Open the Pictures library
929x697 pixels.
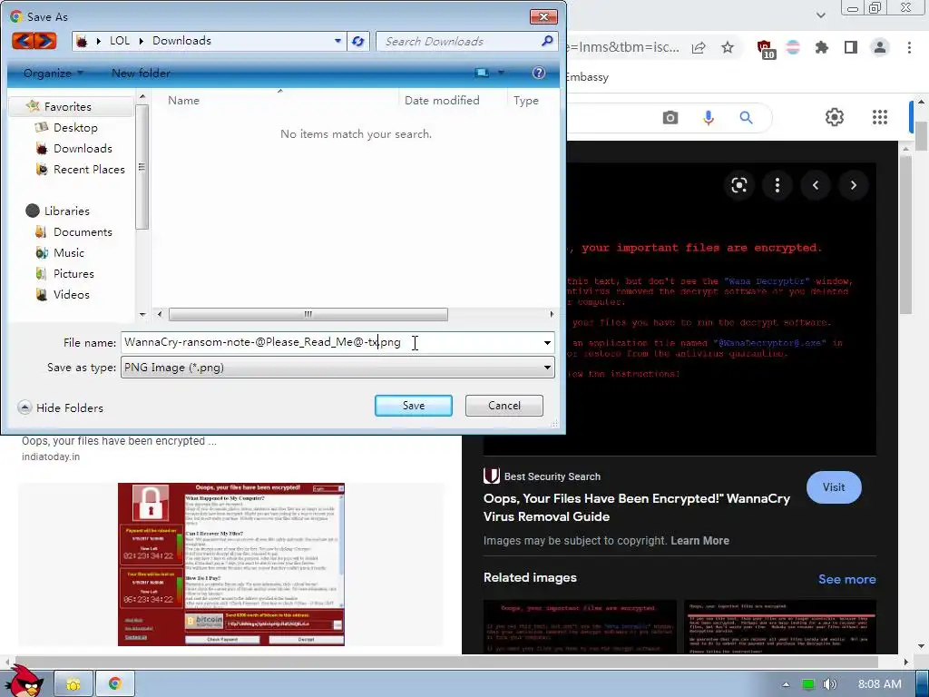(73, 274)
